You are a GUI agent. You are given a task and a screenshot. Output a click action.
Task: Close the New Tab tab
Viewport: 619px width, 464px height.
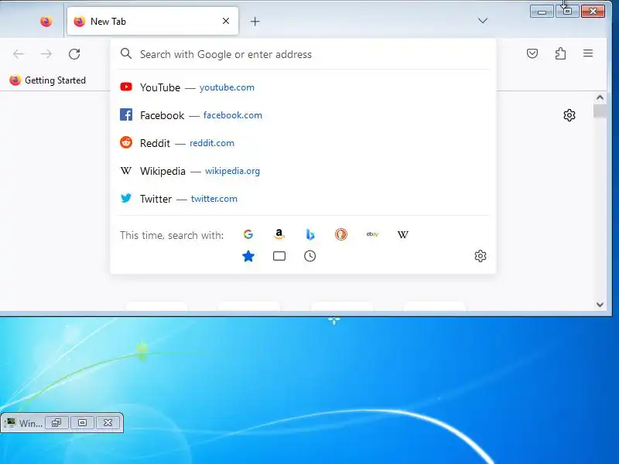click(x=226, y=21)
